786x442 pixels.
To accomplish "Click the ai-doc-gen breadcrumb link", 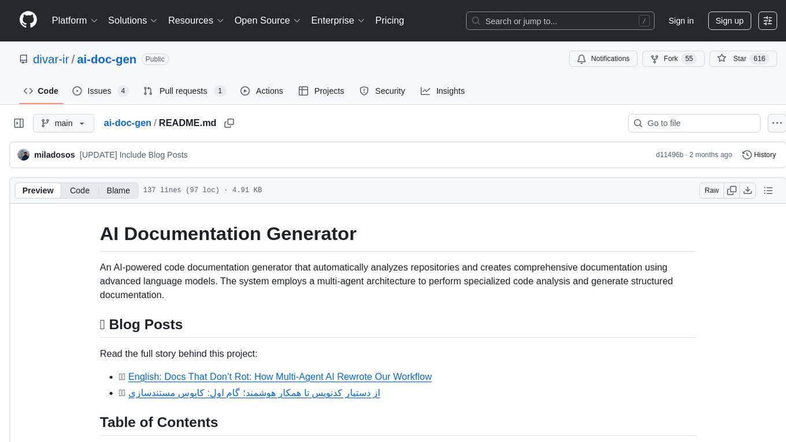I will [x=127, y=123].
